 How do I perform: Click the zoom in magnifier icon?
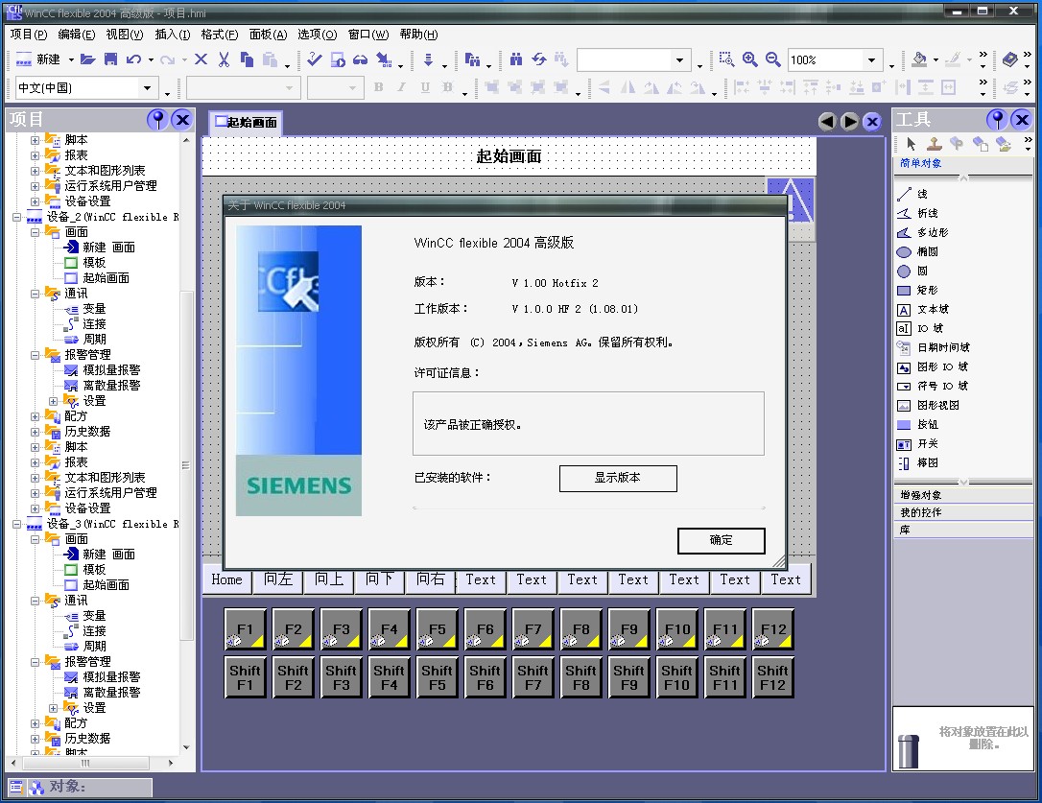click(x=749, y=59)
